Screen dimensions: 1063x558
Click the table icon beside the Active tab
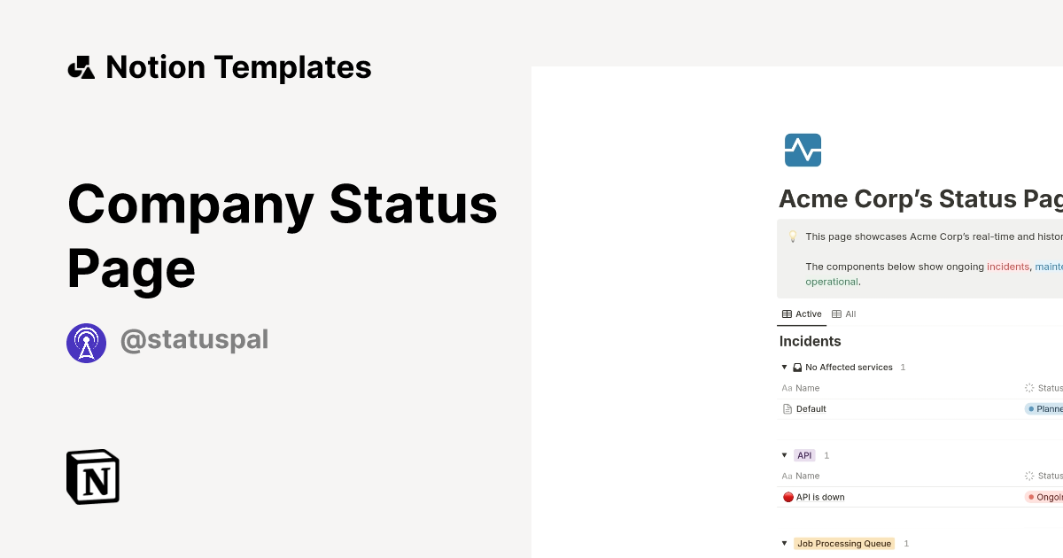(x=787, y=314)
